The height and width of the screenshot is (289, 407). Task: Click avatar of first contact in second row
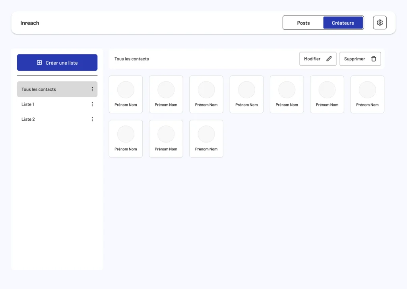[x=126, y=134]
